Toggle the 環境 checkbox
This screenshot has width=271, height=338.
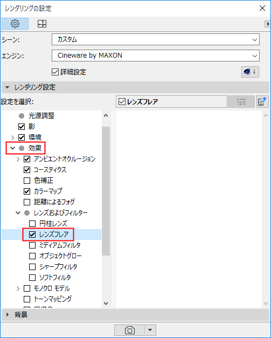[22, 137]
